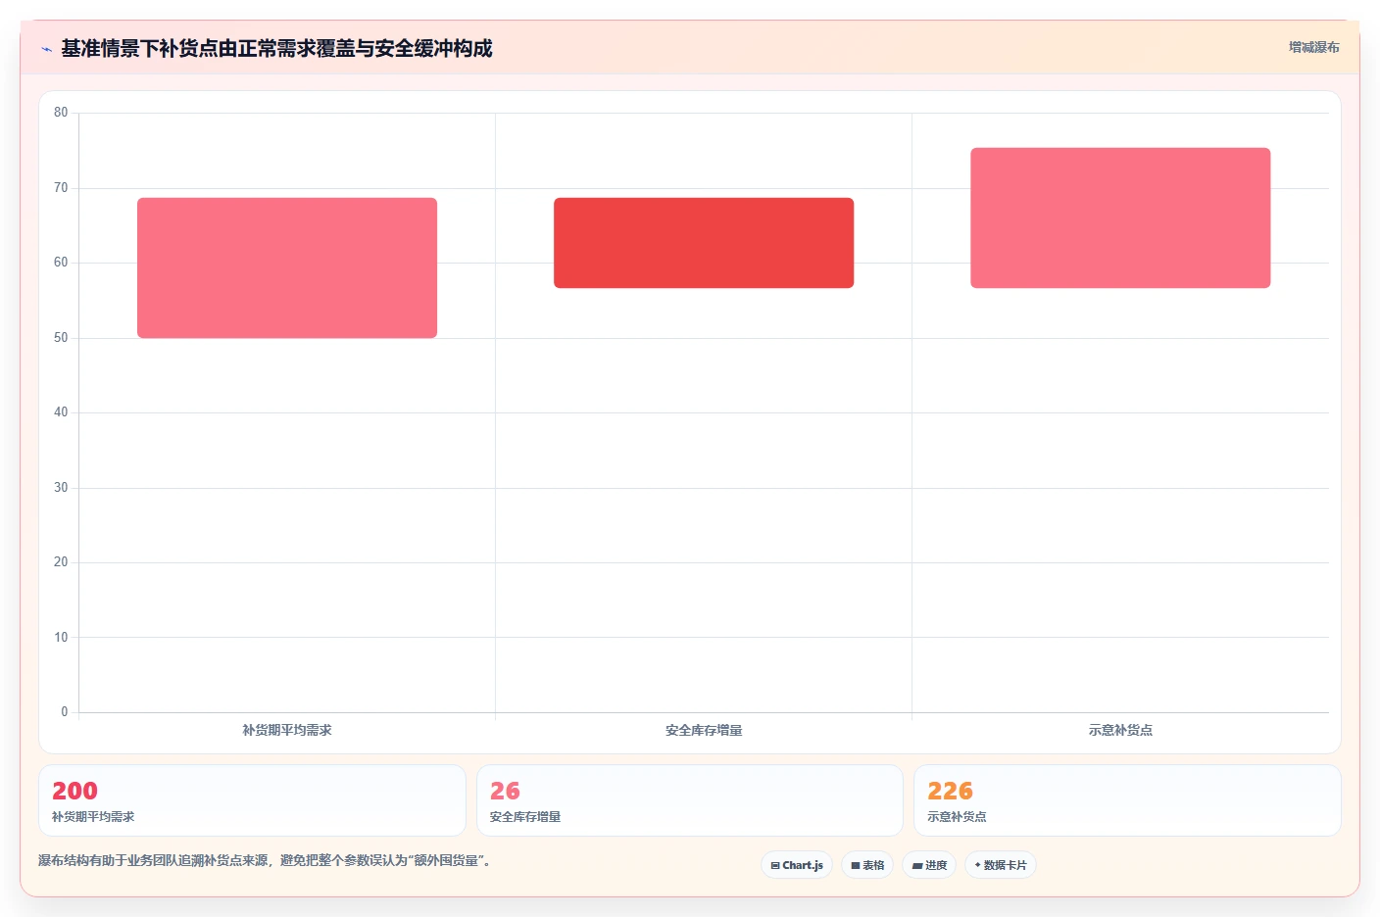Click the y-axis tick label 30

click(x=61, y=488)
